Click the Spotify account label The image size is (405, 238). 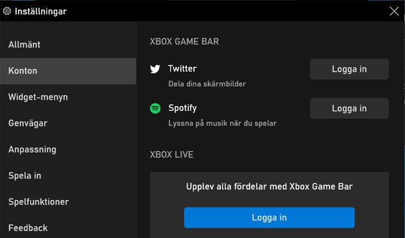182,108
